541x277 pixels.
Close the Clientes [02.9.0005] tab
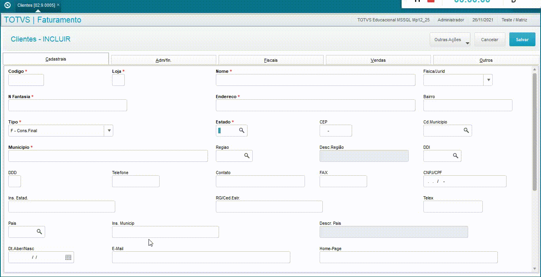pos(58,5)
